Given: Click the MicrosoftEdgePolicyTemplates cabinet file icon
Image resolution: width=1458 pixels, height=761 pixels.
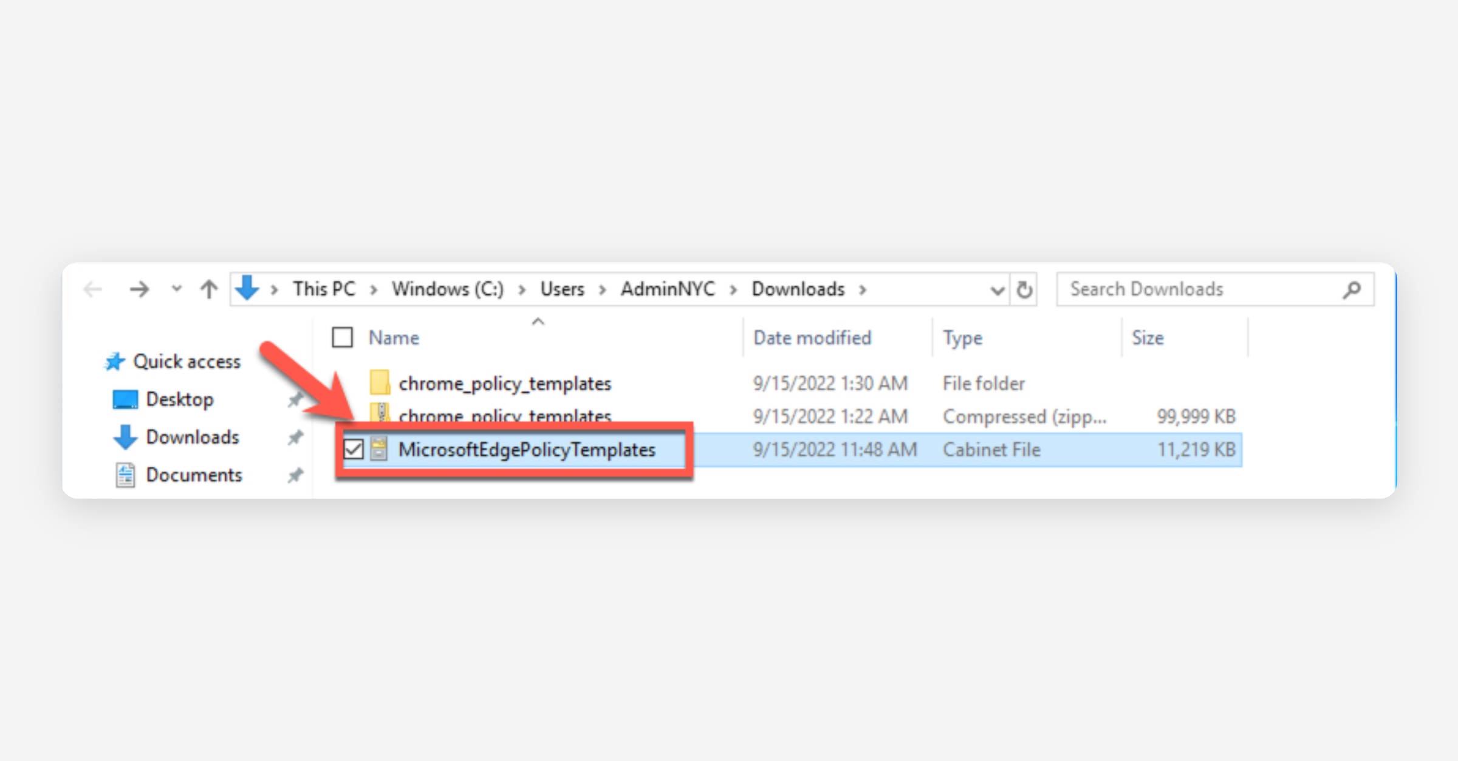Looking at the screenshot, I should coord(378,450).
